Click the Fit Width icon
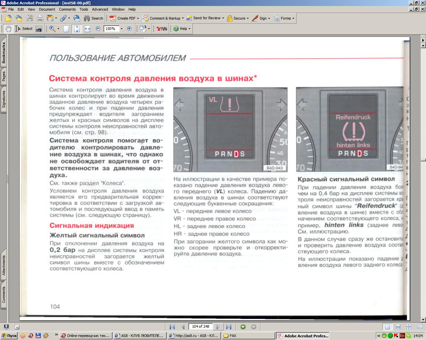Image resolution: width=426 pixels, height=340 pixels. coord(88,29)
